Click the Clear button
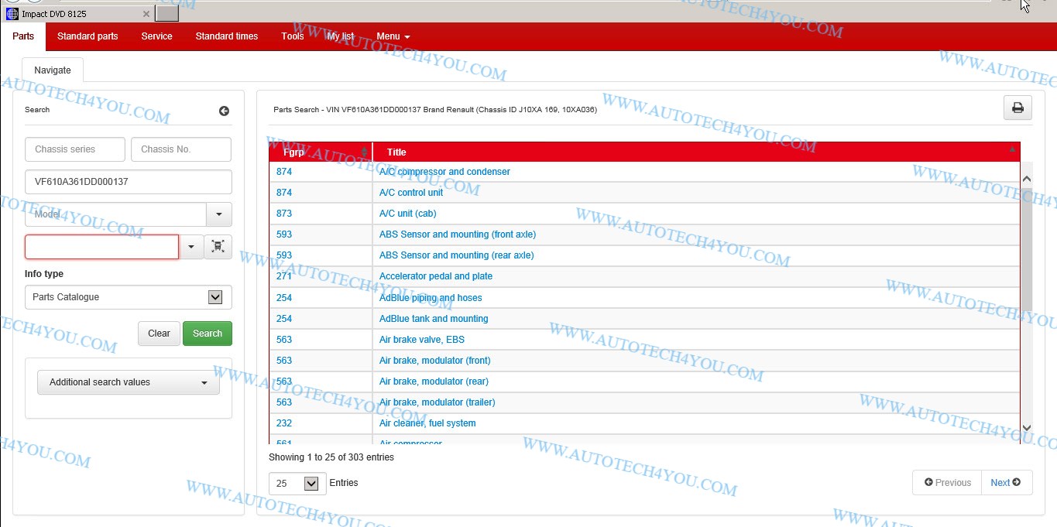 click(x=159, y=334)
